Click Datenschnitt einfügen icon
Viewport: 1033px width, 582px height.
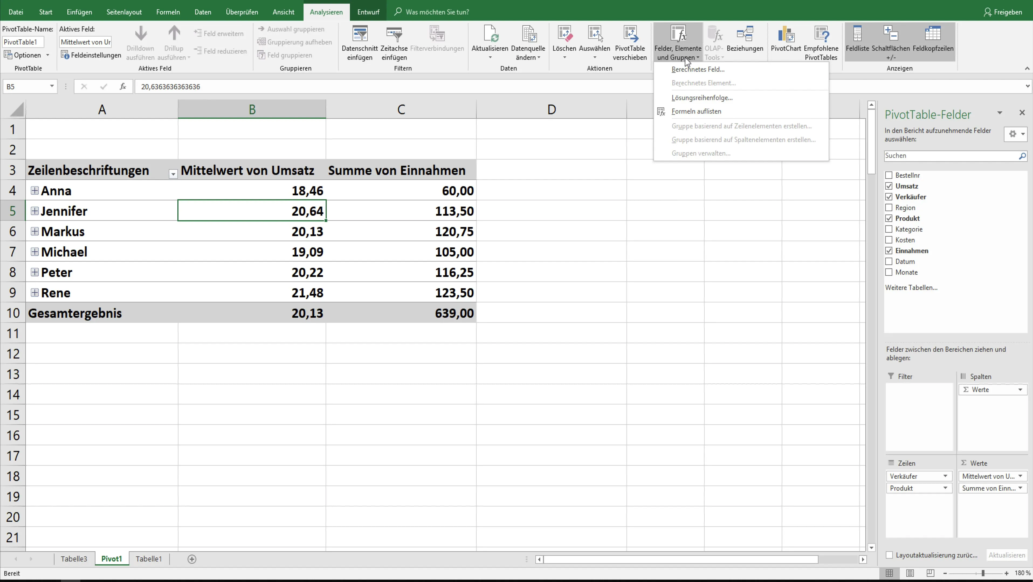click(x=360, y=34)
